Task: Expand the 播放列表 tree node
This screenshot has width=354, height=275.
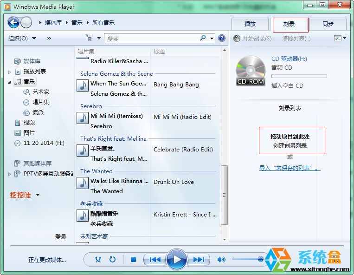Action: 10,72
